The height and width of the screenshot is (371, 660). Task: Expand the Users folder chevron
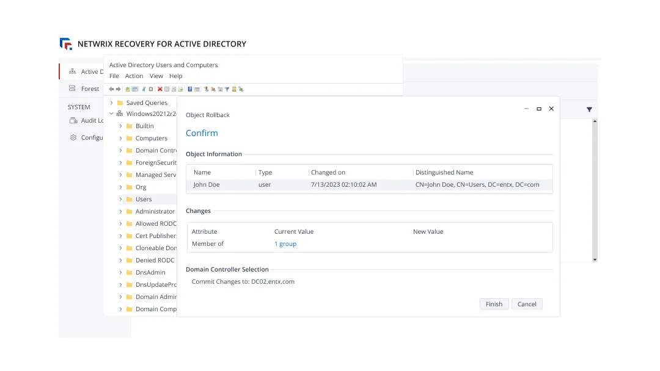tap(120, 199)
